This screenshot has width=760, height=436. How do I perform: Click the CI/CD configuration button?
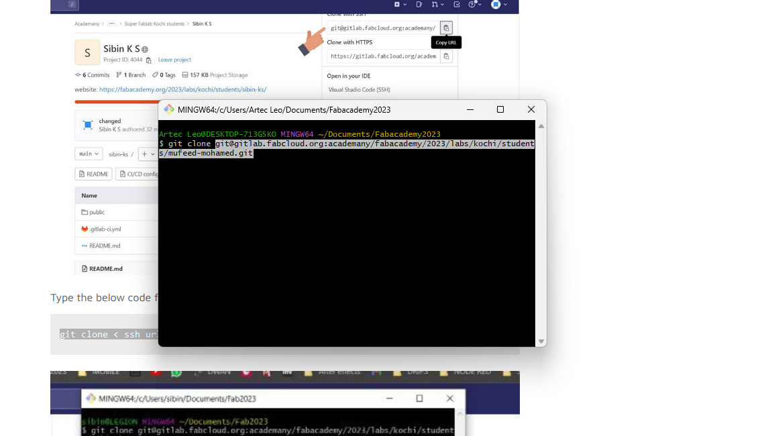(138, 174)
